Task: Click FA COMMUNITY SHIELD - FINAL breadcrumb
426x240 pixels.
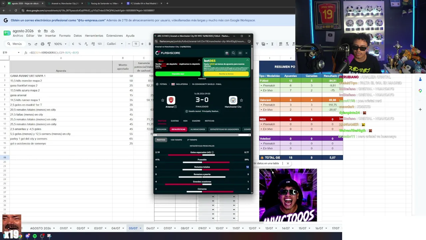Action: [x=207, y=84]
